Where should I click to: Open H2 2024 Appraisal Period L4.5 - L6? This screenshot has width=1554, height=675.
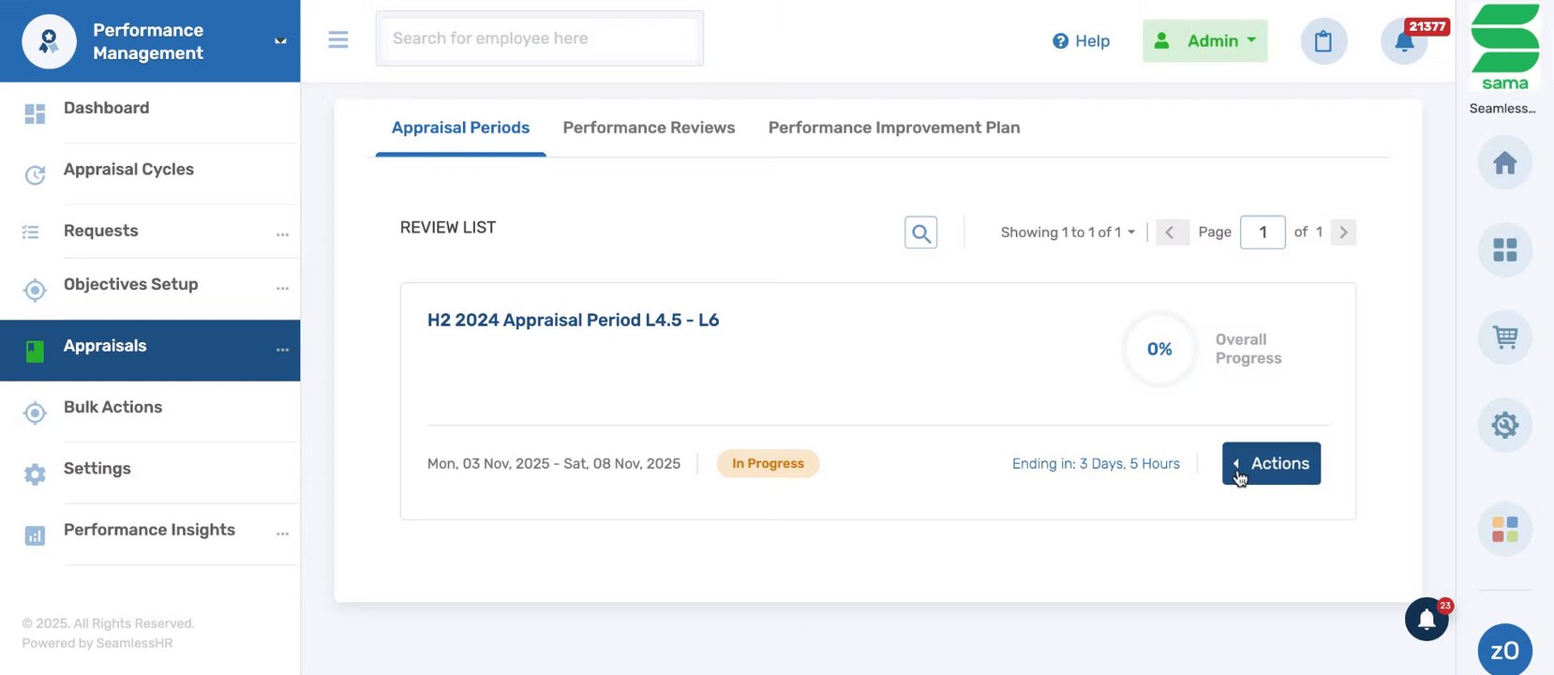[573, 321]
